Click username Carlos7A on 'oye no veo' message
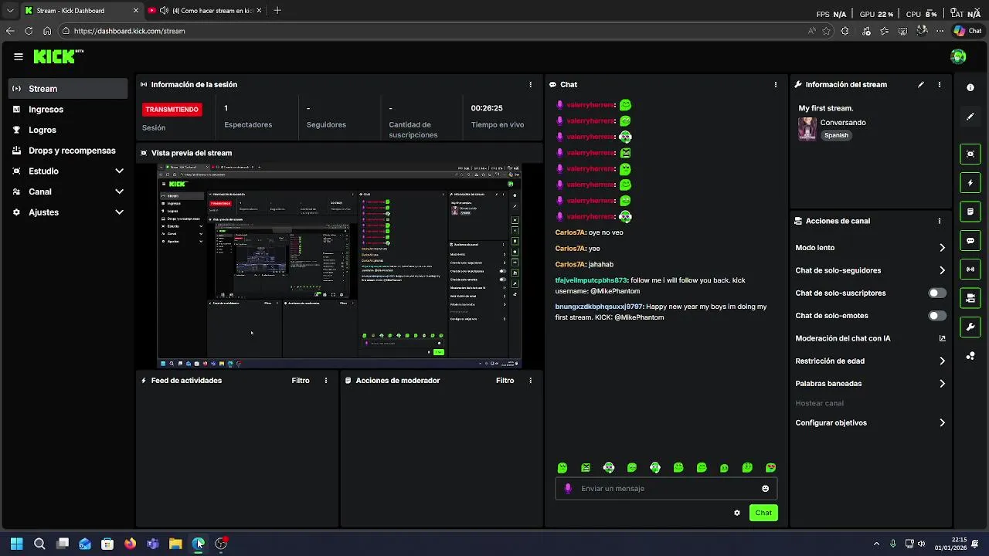Viewport: 989px width, 556px height. point(570,232)
